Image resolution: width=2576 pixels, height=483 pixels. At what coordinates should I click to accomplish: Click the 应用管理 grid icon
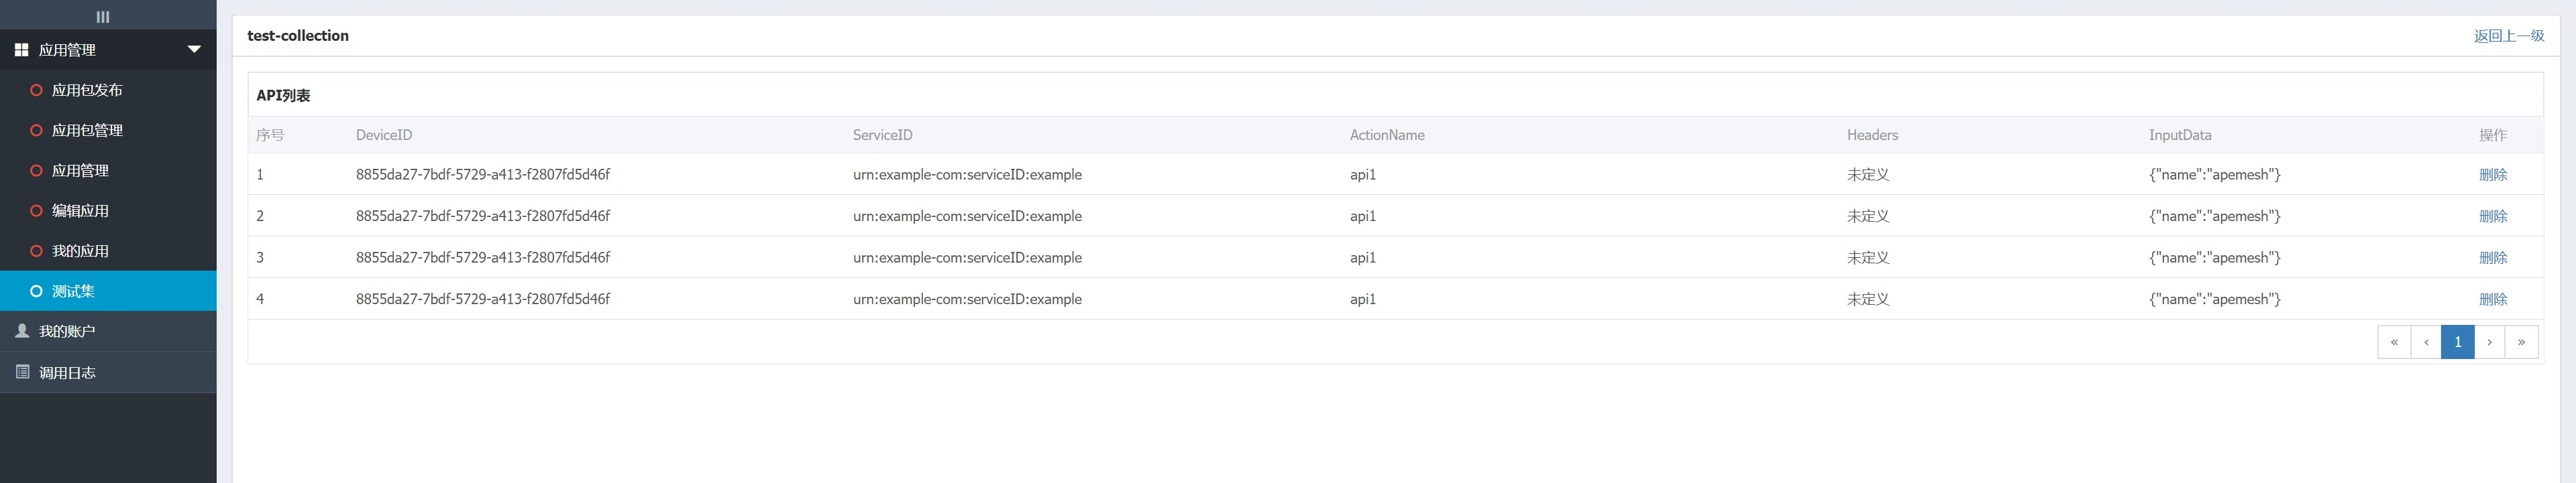point(21,50)
